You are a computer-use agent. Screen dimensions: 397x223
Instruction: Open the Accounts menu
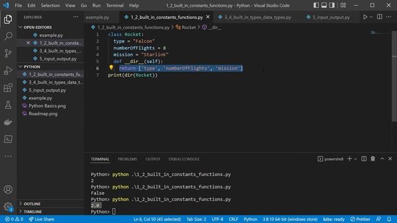coord(8,190)
